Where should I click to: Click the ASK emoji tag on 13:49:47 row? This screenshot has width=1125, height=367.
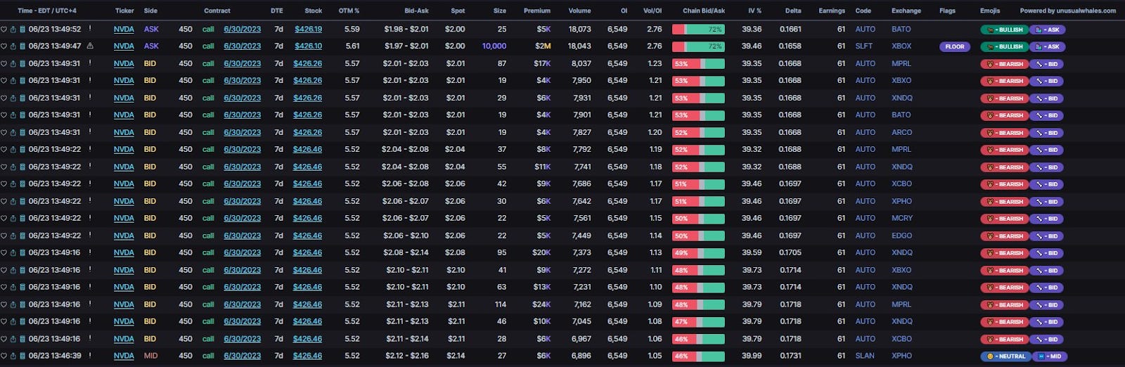click(1048, 47)
